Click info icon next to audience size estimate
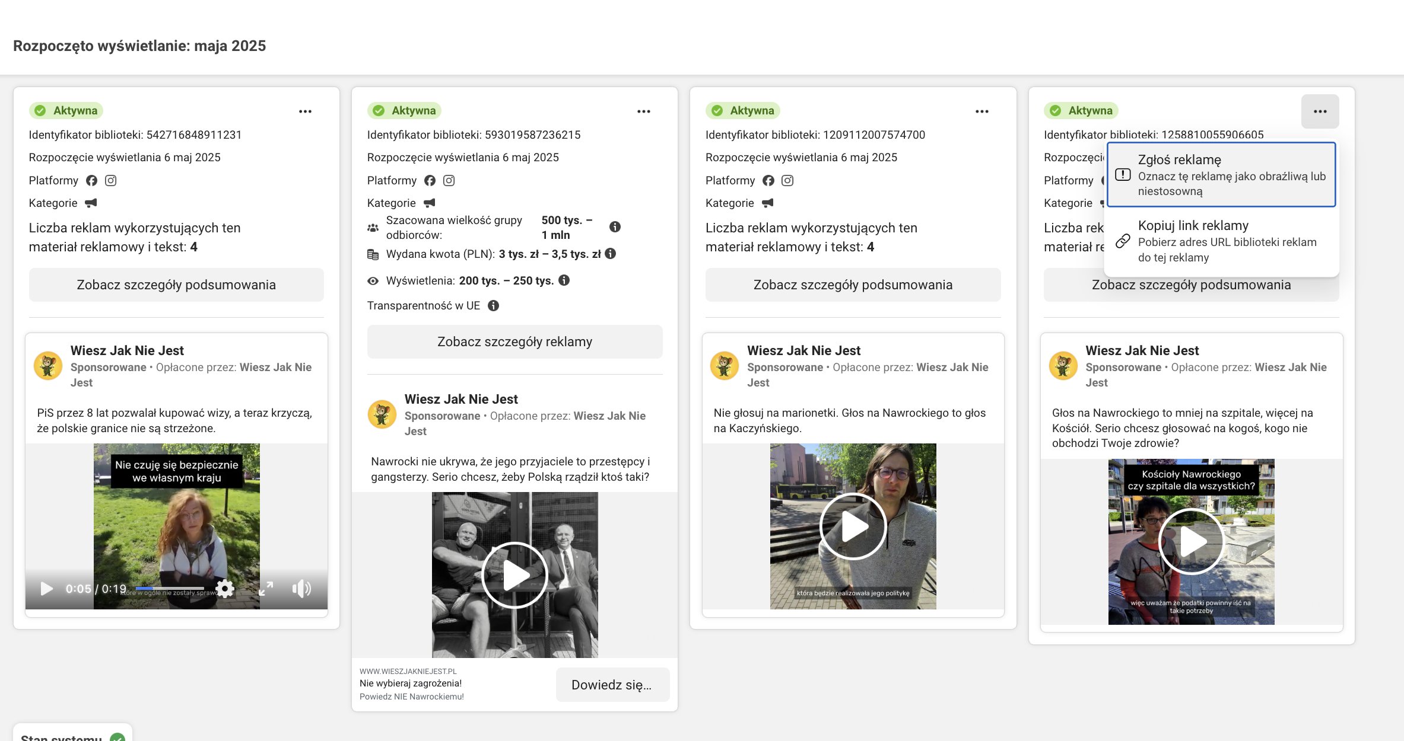The image size is (1404, 741). click(x=615, y=226)
